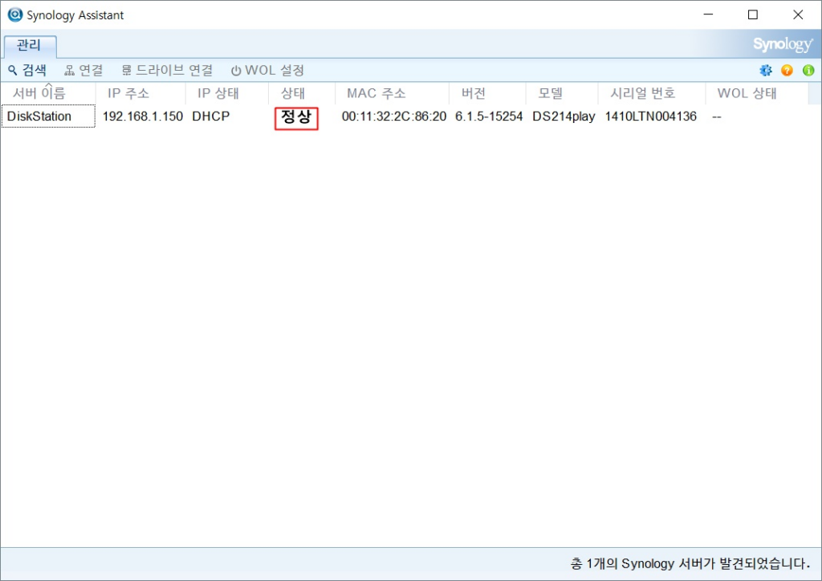This screenshot has height=581, width=822.
Task: Sort by IP 주소 column header
Action: coord(140,93)
